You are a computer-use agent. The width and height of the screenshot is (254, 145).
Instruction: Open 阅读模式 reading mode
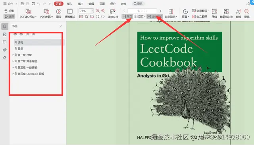70,12
